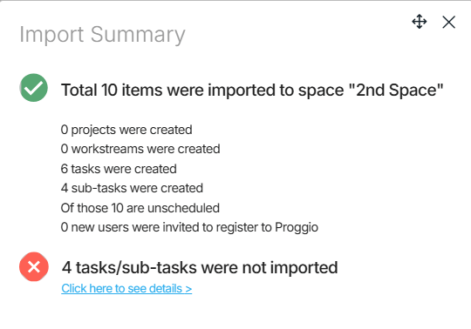The image size is (471, 329).
Task: Click the green success checkmark icon
Action: [x=34, y=88]
